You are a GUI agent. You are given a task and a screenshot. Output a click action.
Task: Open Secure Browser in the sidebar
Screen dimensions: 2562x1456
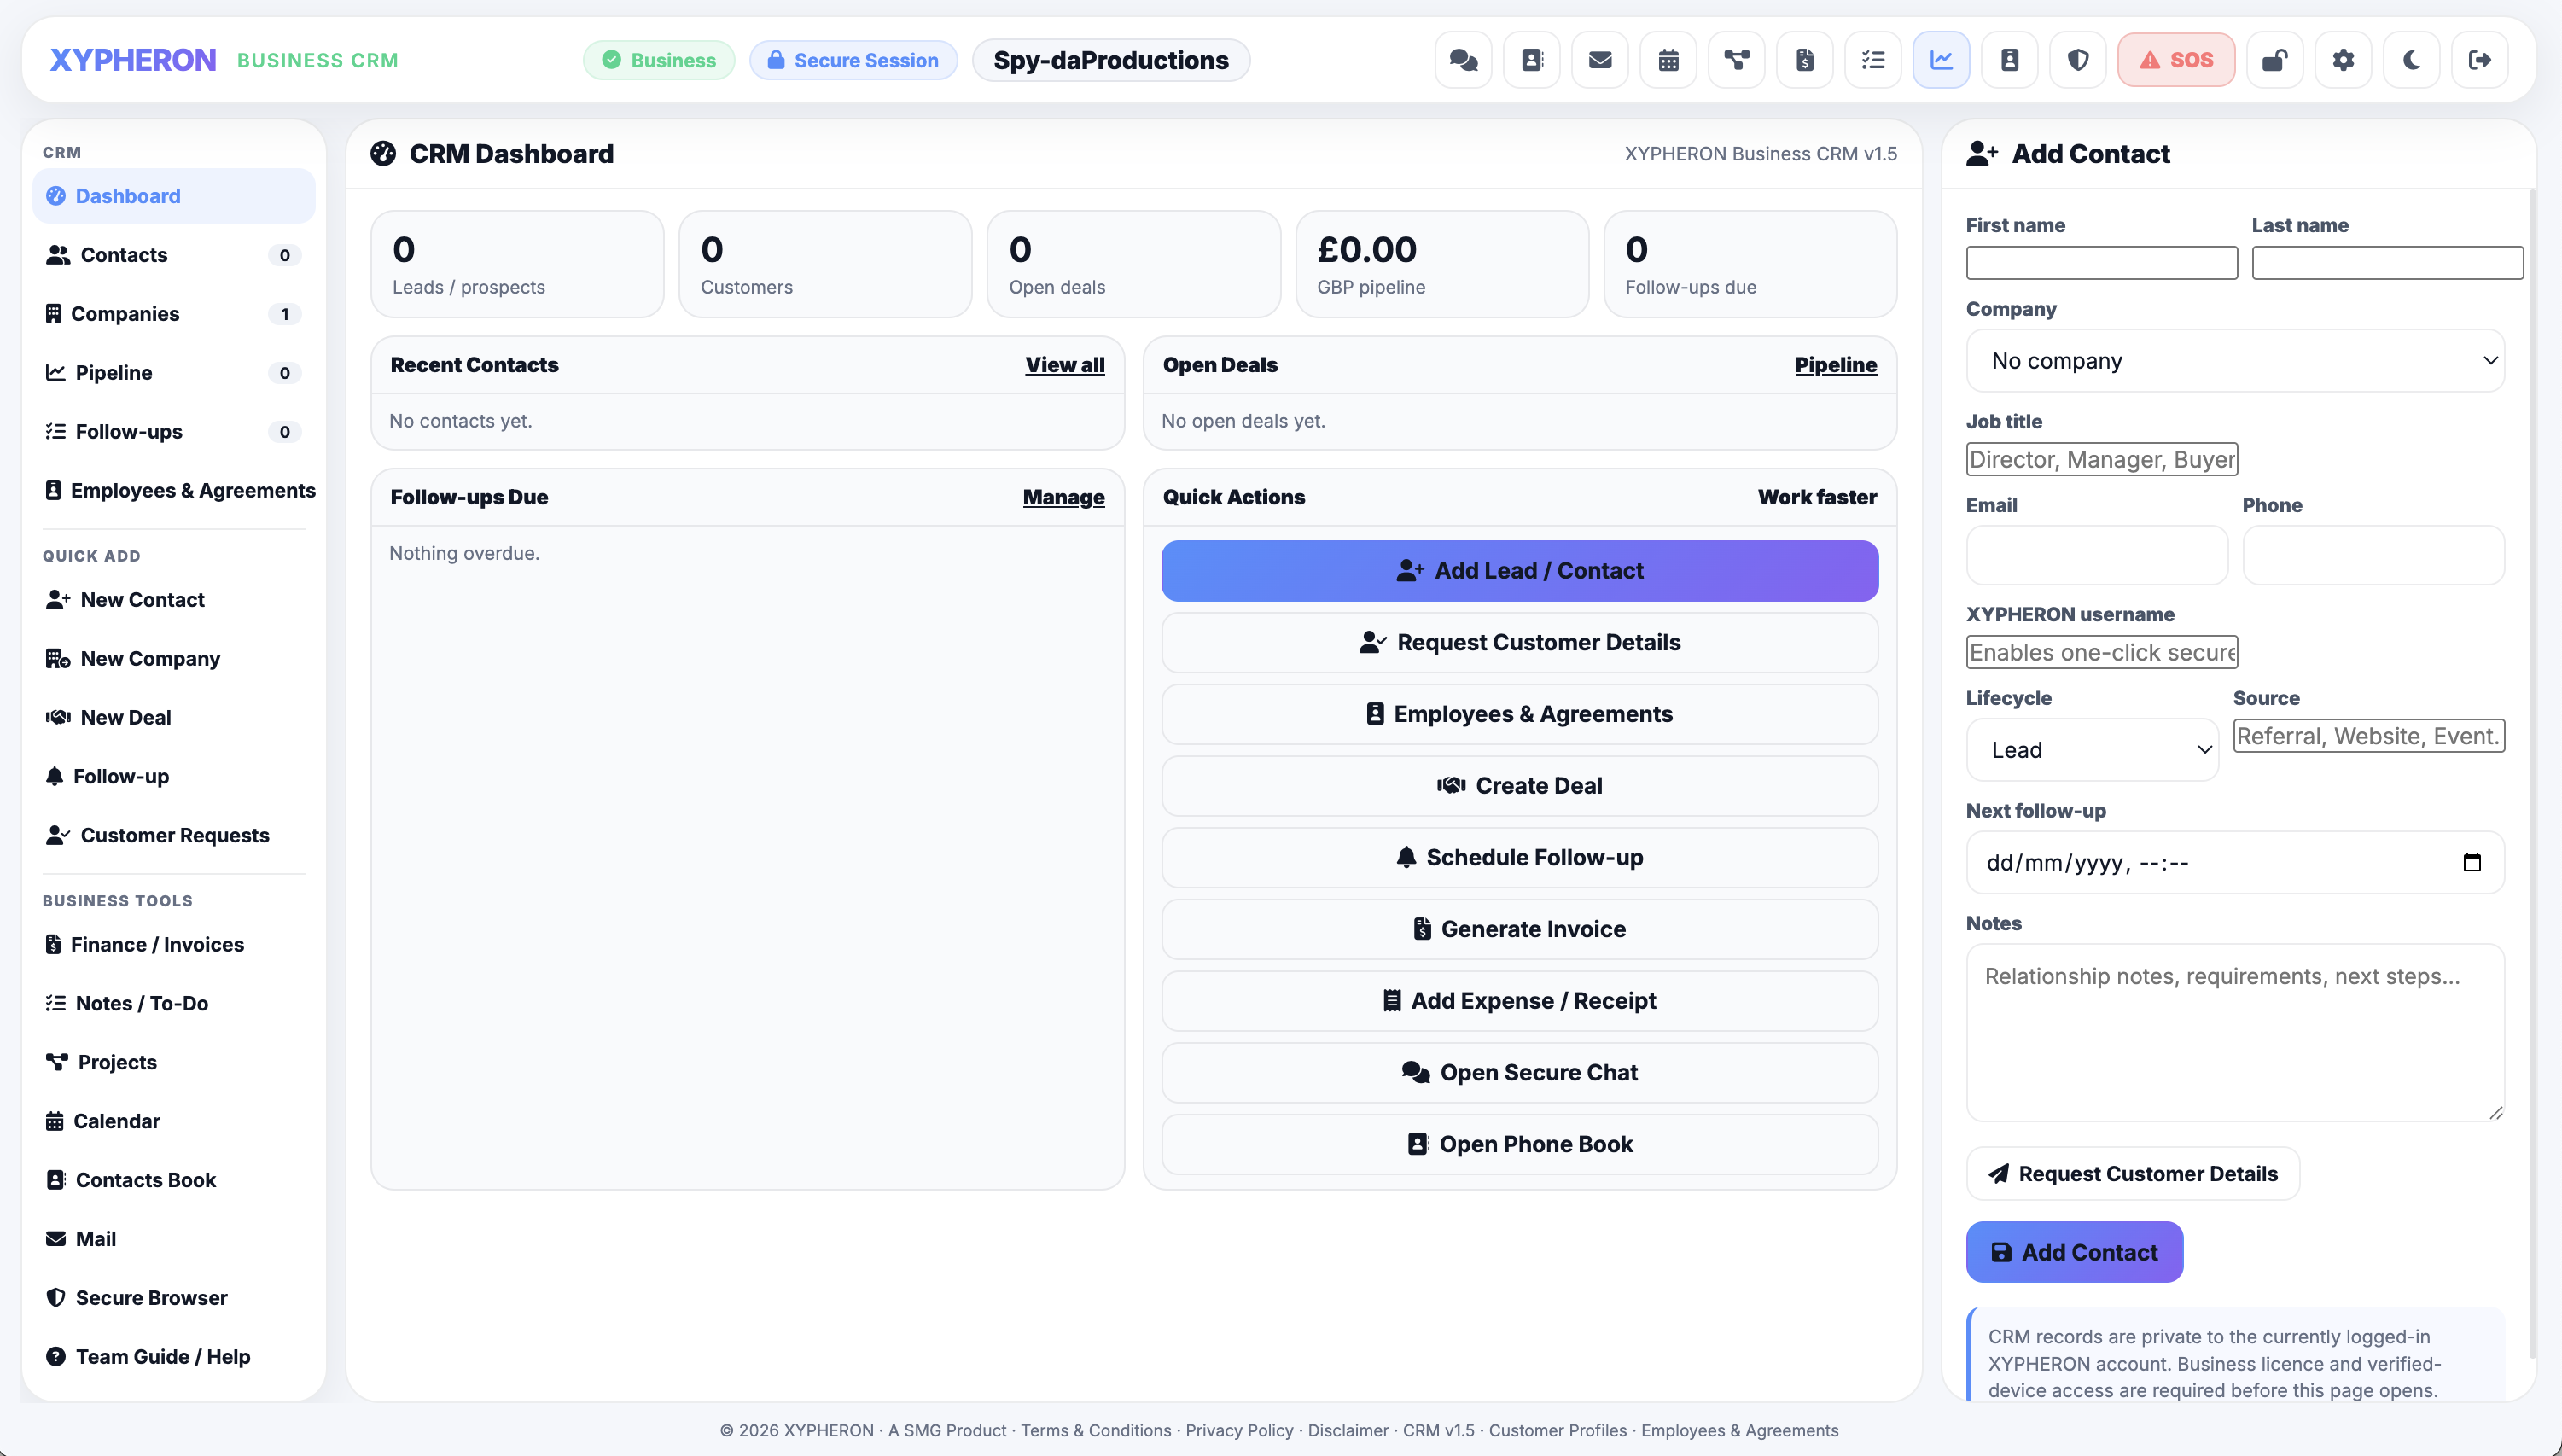174,1299
